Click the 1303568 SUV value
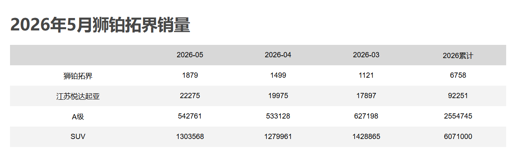Viewport: 523px width, 157px height. 190,137
